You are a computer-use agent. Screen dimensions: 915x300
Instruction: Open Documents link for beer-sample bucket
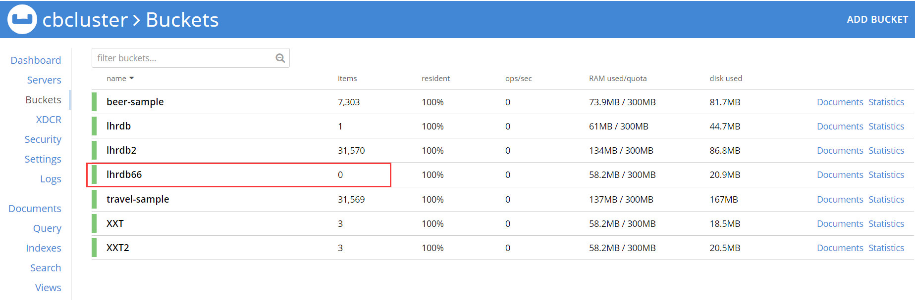click(840, 102)
